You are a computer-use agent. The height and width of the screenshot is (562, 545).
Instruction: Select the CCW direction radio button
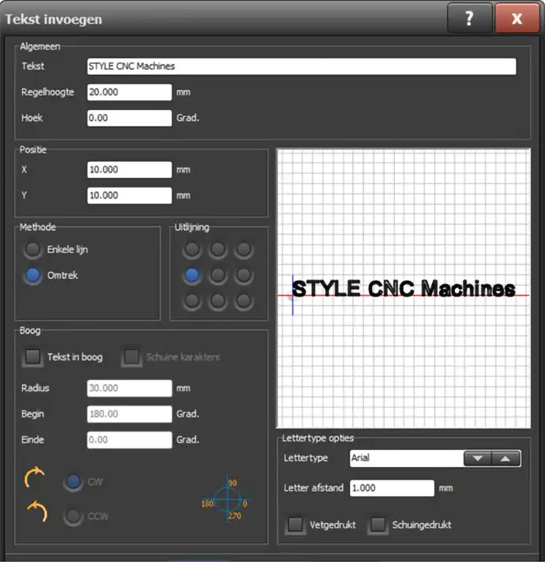(x=73, y=516)
